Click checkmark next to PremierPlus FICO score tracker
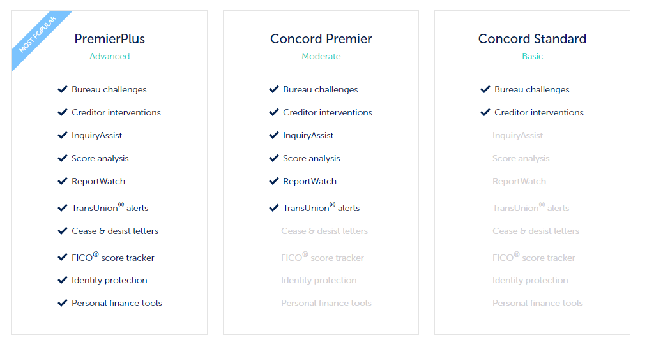The image size is (647, 345). pyautogui.click(x=63, y=258)
